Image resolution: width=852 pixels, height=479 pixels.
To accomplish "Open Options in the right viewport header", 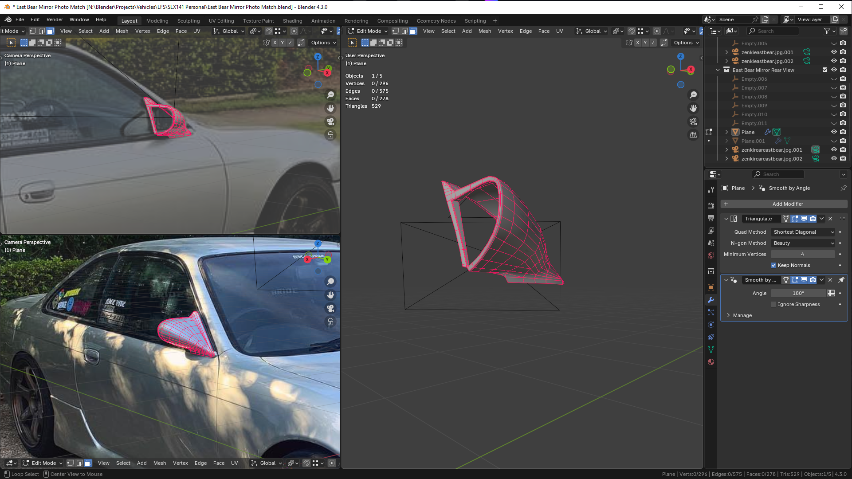I will (x=686, y=43).
